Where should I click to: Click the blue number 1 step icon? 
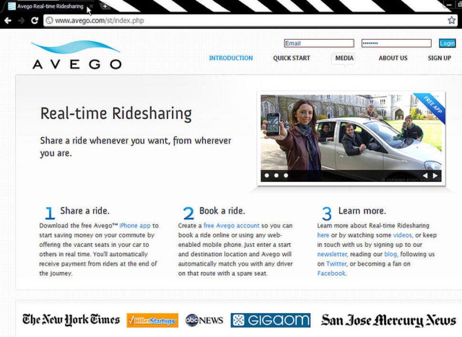(x=50, y=213)
